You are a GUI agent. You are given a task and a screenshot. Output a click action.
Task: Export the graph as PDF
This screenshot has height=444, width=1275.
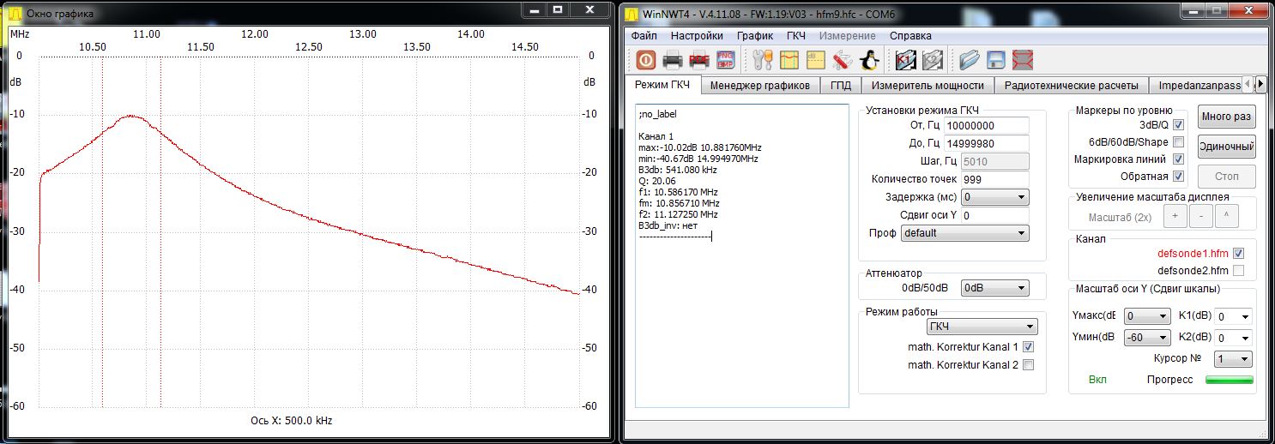coord(699,60)
